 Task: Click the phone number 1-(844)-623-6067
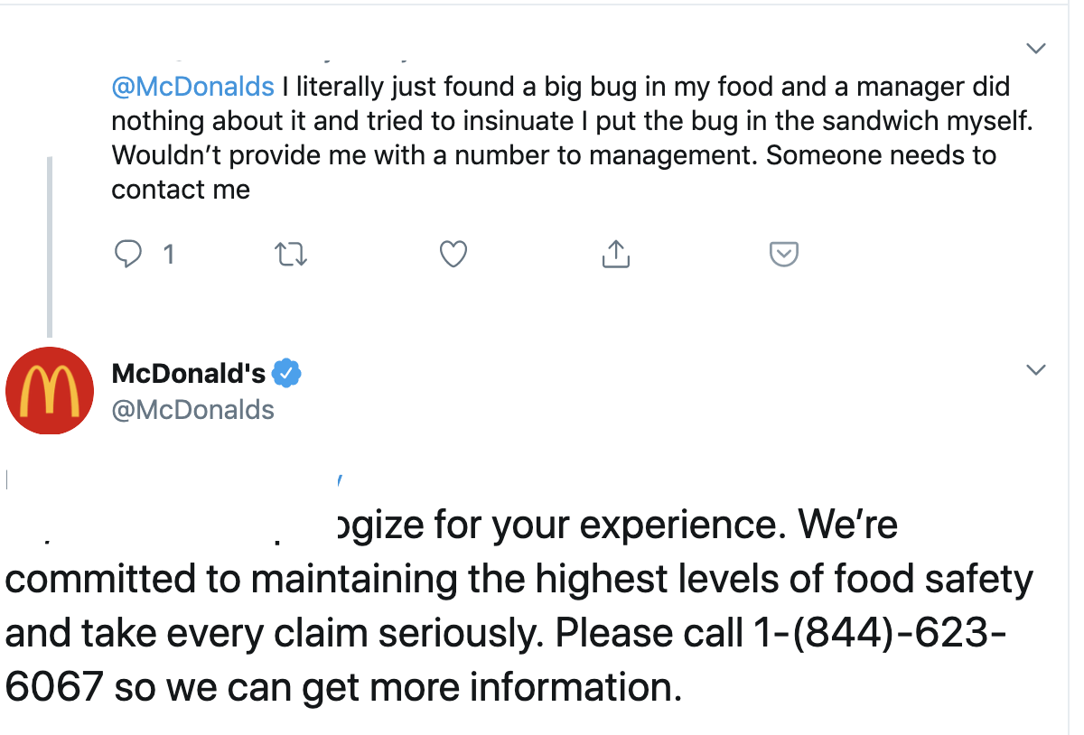tap(506, 660)
